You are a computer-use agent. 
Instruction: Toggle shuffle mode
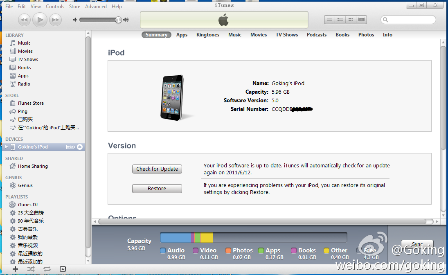(31, 269)
